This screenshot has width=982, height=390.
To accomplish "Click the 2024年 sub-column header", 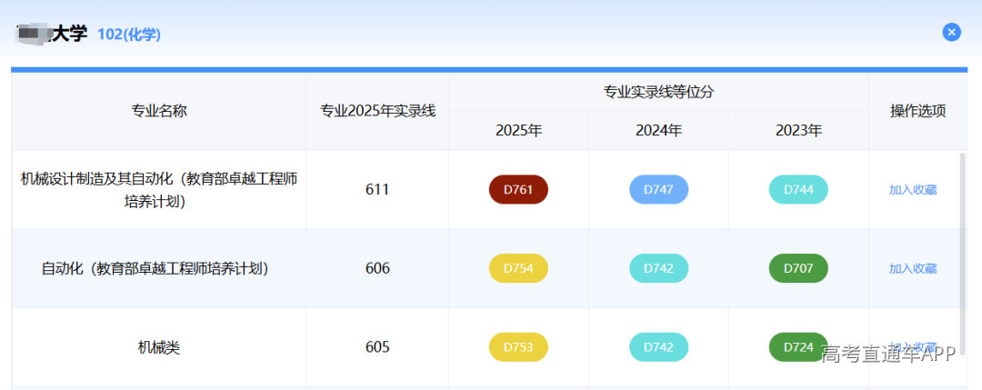I will pos(659,131).
